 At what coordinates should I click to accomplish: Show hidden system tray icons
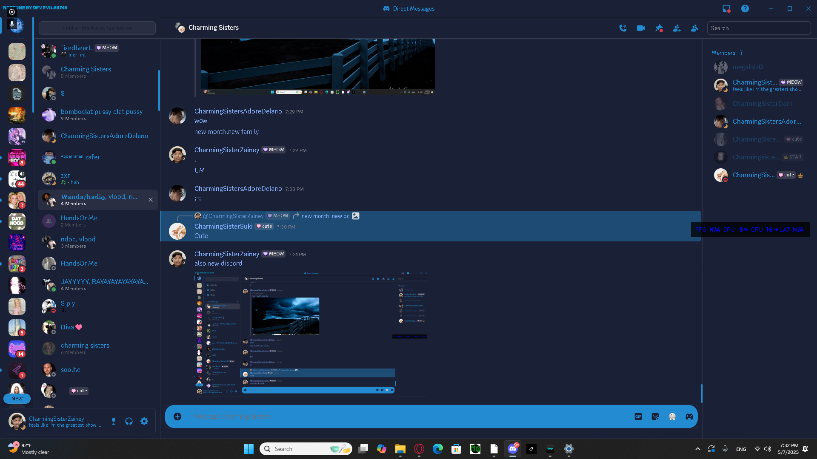[697, 449]
